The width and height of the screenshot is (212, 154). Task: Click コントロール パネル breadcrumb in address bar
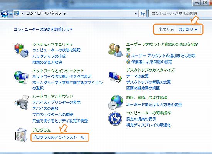tap(44, 13)
